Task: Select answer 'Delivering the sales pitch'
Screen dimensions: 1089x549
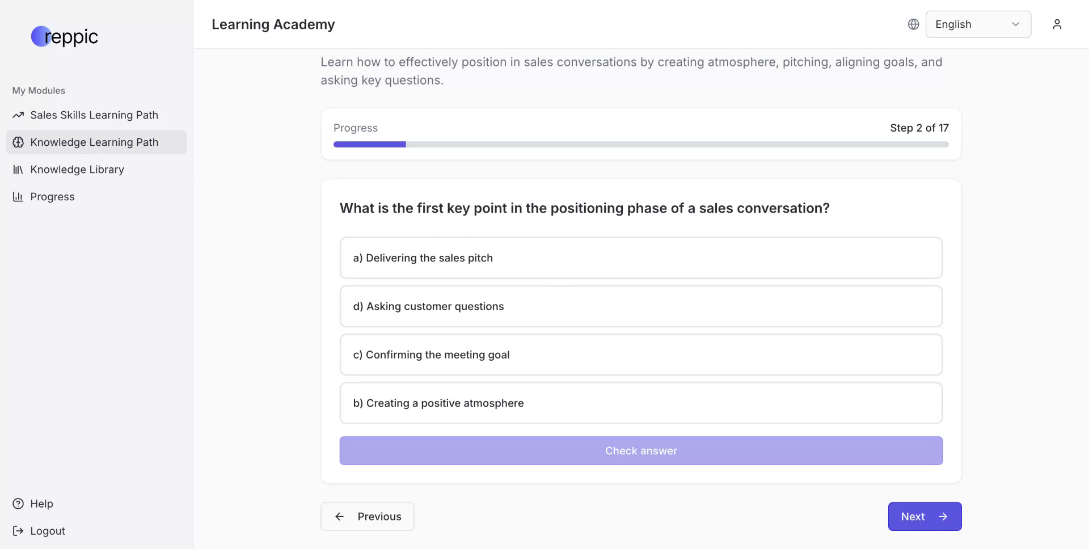Action: (x=641, y=258)
